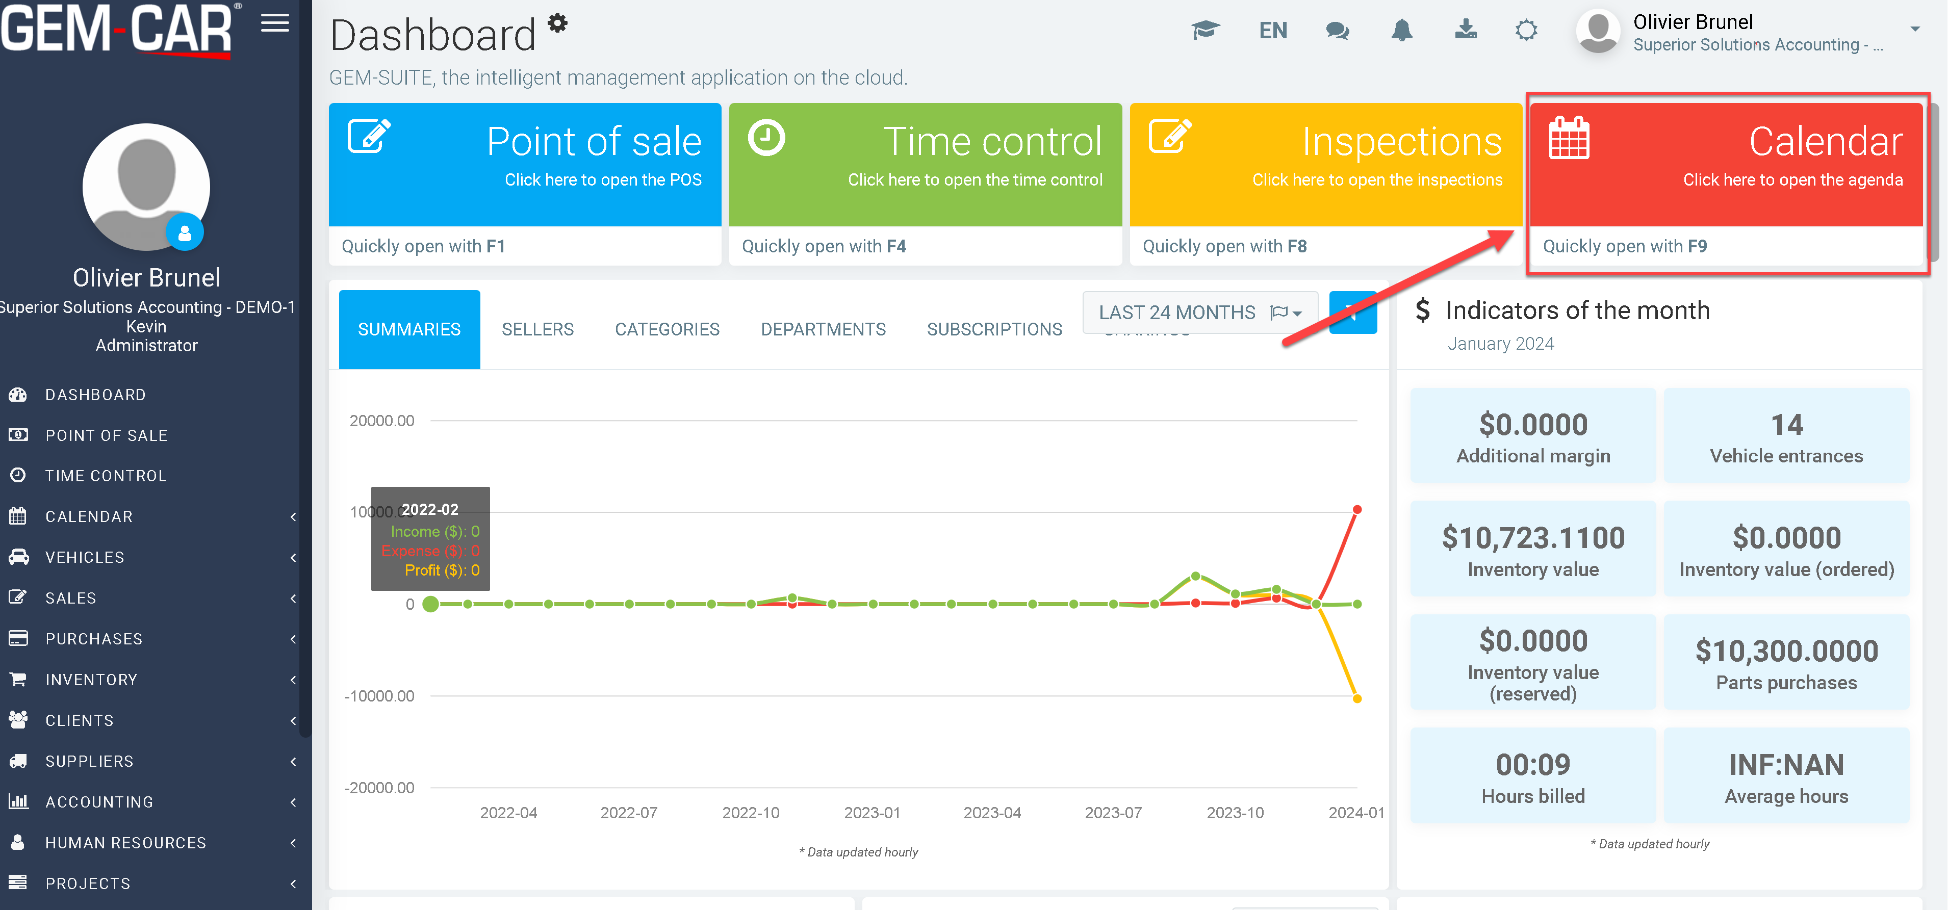This screenshot has width=1948, height=910.
Task: Open the notifications bell
Action: 1401,30
